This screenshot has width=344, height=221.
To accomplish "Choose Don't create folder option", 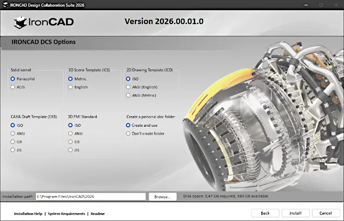I will point(128,133).
